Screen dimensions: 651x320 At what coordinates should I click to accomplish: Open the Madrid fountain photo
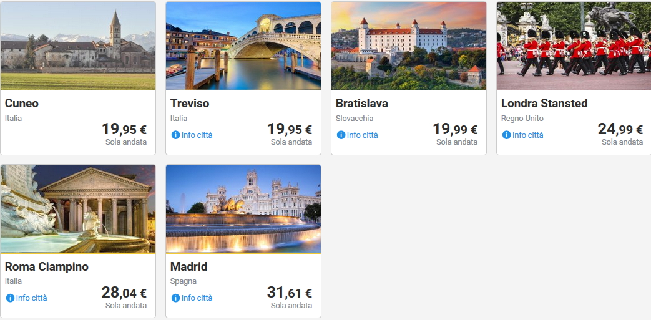coord(243,209)
